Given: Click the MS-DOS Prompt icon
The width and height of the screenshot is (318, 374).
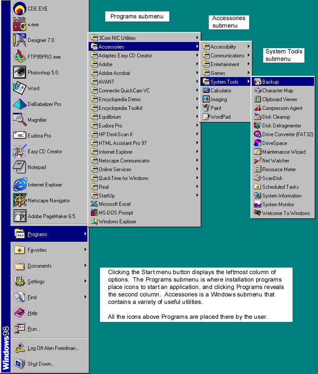Looking at the screenshot, I should (94, 212).
